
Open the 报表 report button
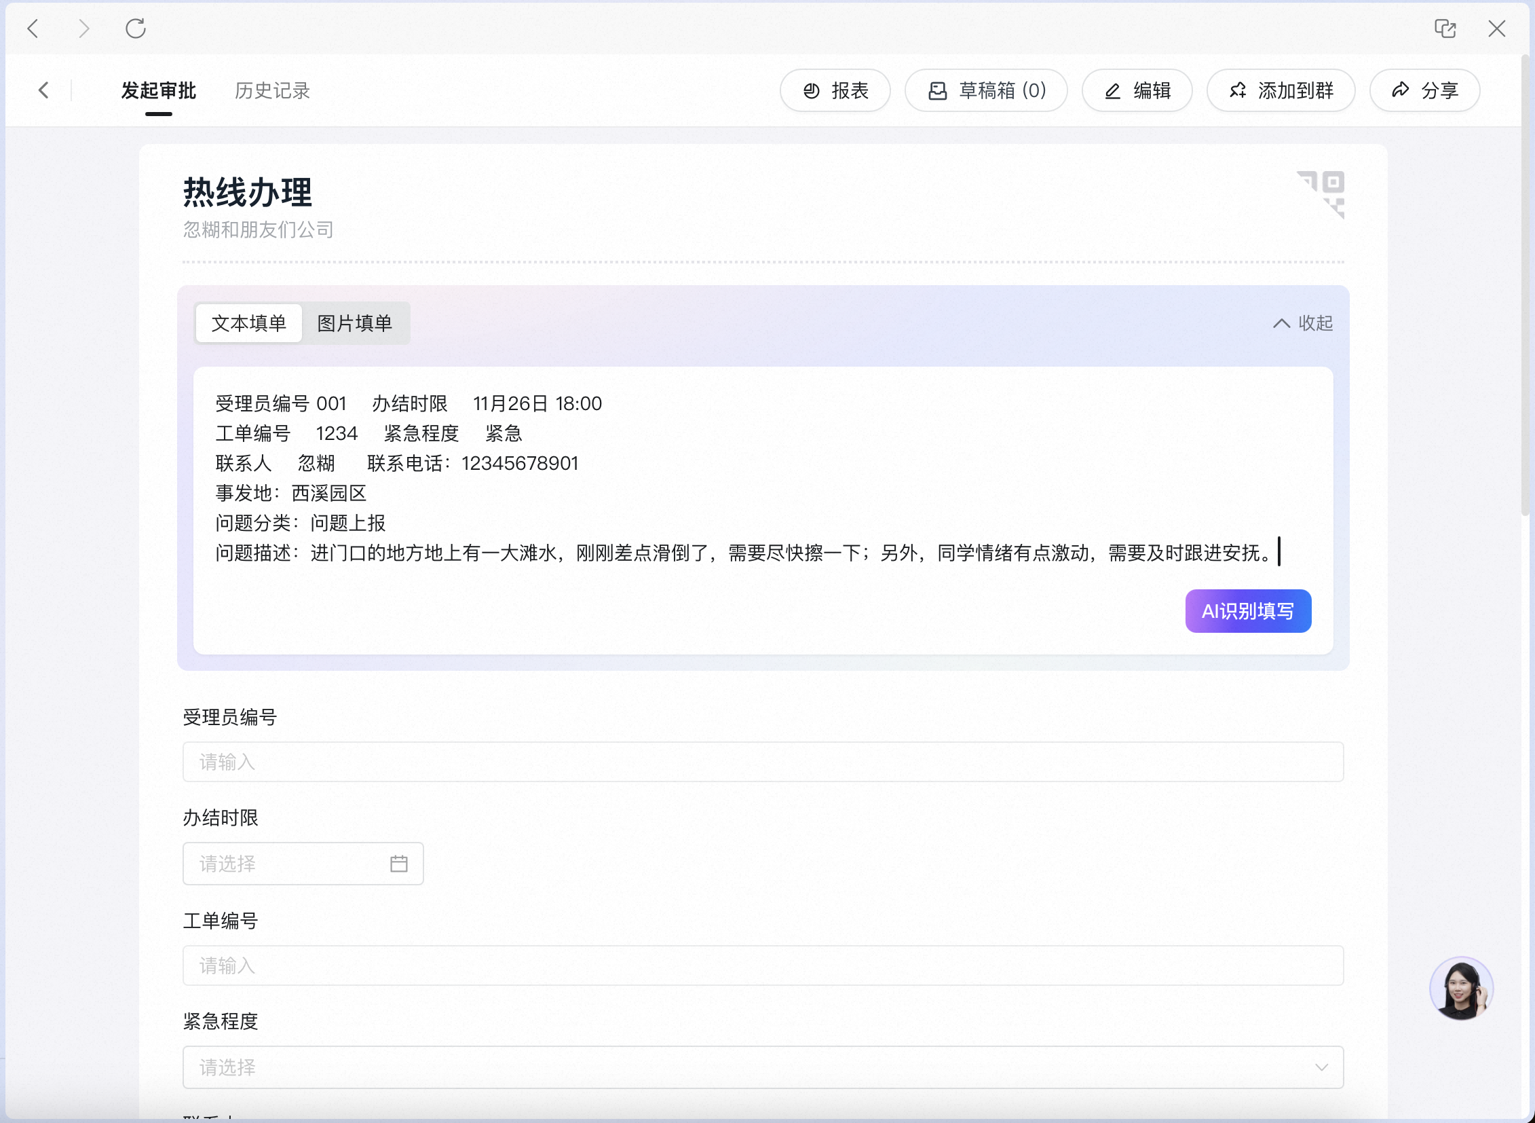coord(835,90)
